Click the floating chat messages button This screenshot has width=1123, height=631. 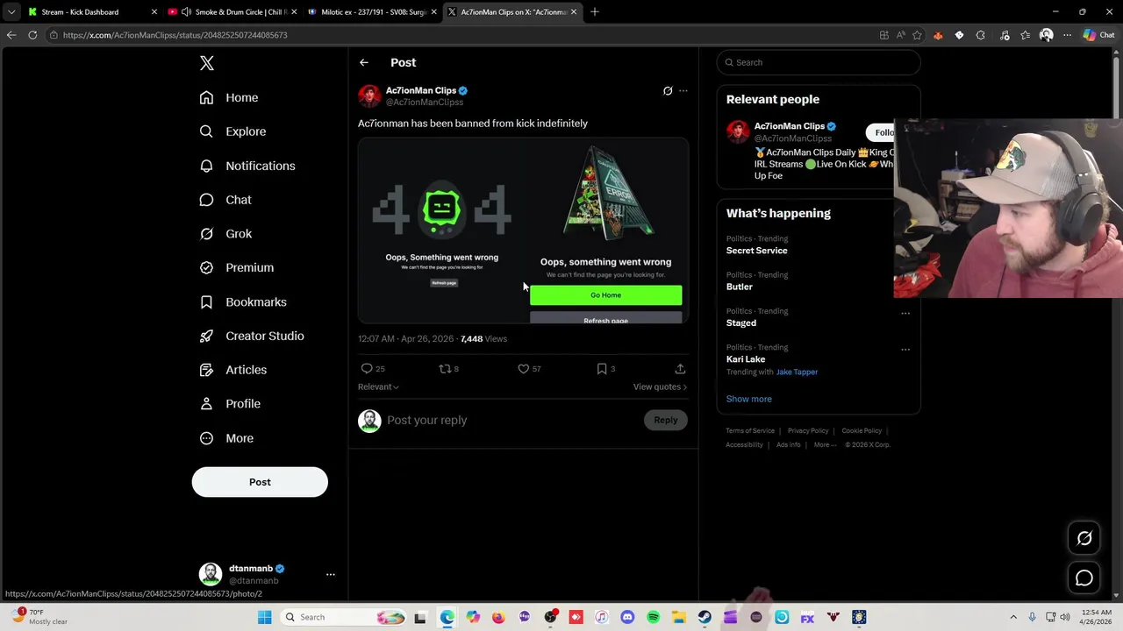1084,578
